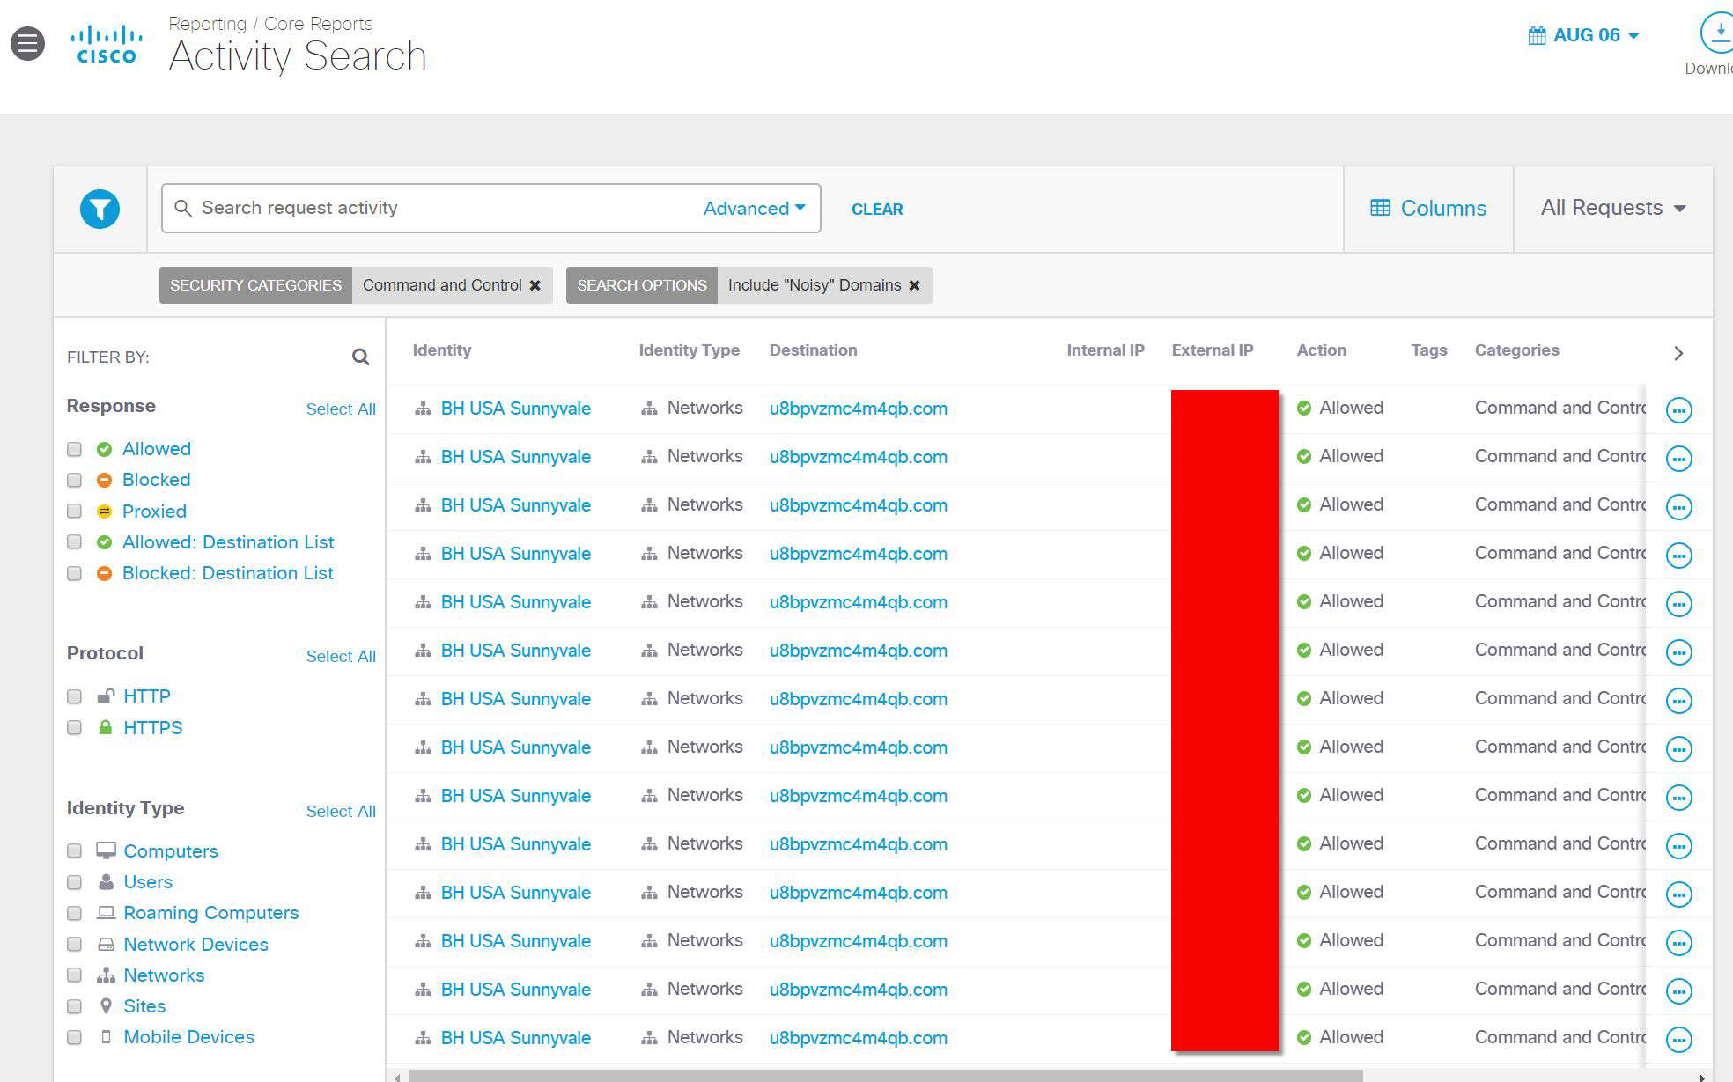
Task: Open the AUG 06 date picker
Action: (1584, 35)
